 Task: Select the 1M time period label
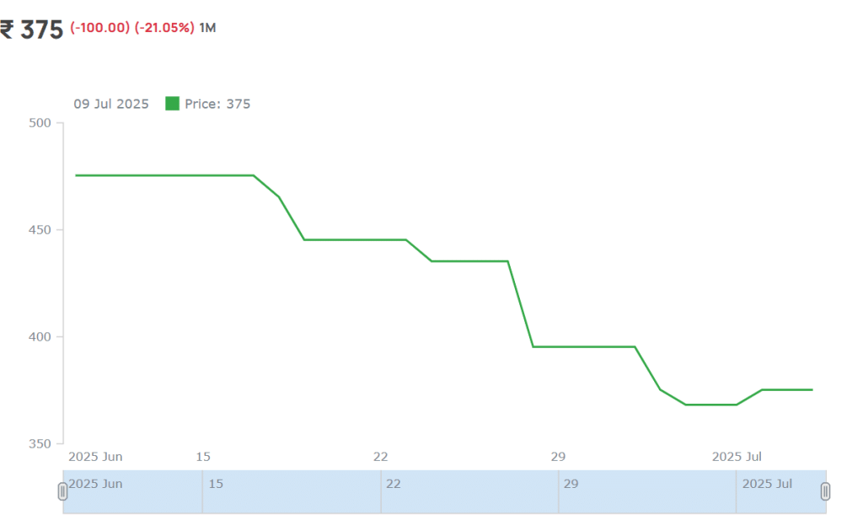click(207, 28)
